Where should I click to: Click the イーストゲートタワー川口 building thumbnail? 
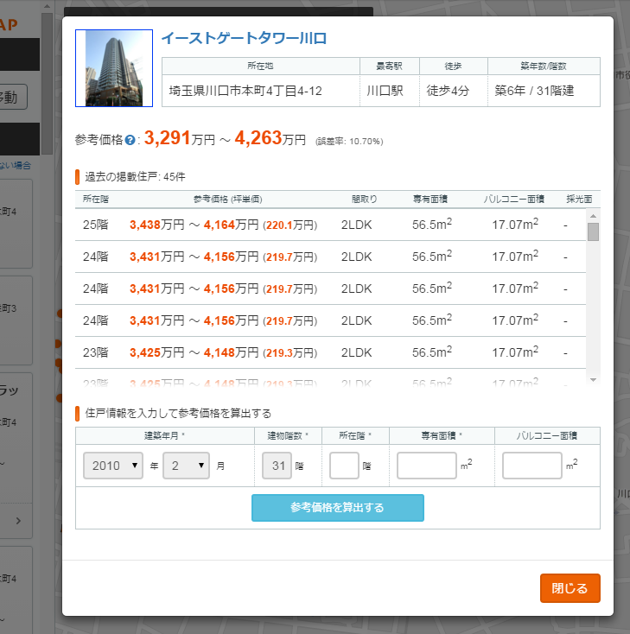pos(114,68)
